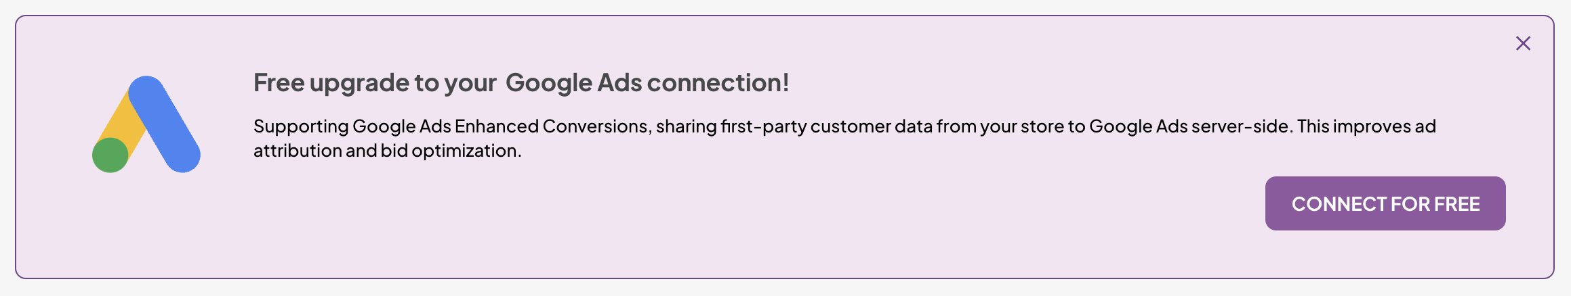Click 'to Google Ads' in the description
The height and width of the screenshot is (296, 1571).
1128,126
